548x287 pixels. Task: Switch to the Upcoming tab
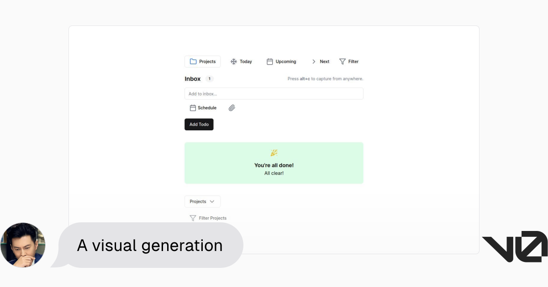pyautogui.click(x=281, y=61)
